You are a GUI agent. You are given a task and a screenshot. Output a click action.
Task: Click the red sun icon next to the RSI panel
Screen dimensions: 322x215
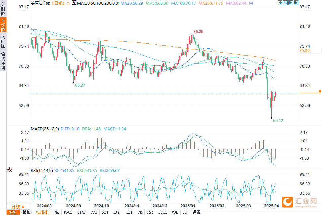pyautogui.click(x=9, y=170)
